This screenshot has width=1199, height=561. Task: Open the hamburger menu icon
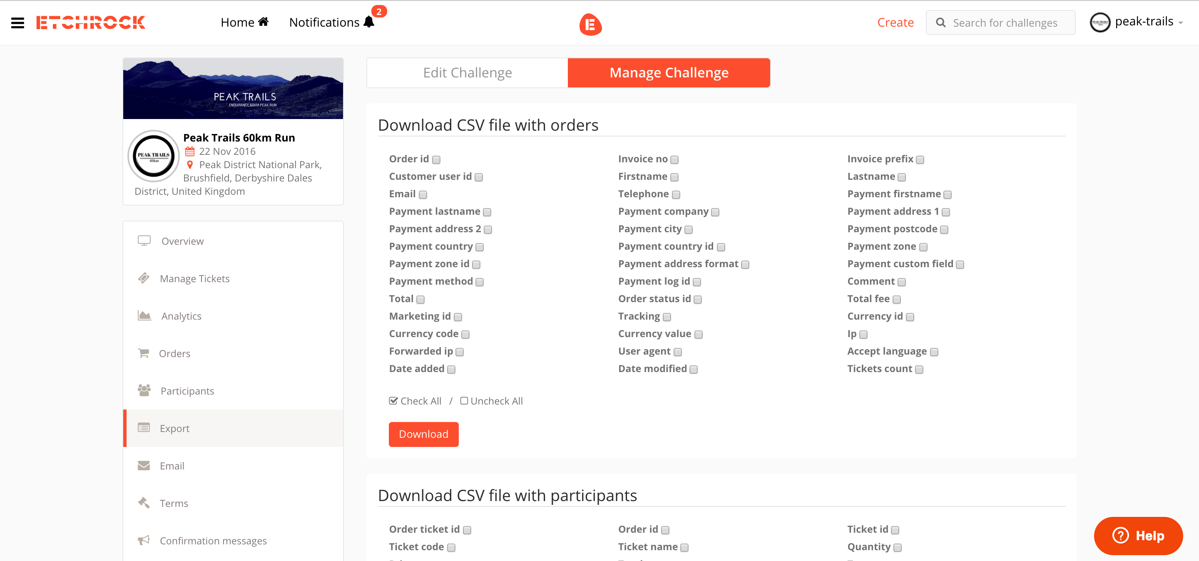(17, 22)
